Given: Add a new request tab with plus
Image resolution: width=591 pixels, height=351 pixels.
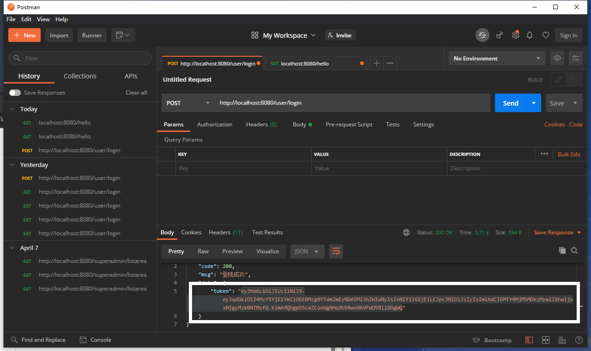Looking at the screenshot, I should pos(377,63).
